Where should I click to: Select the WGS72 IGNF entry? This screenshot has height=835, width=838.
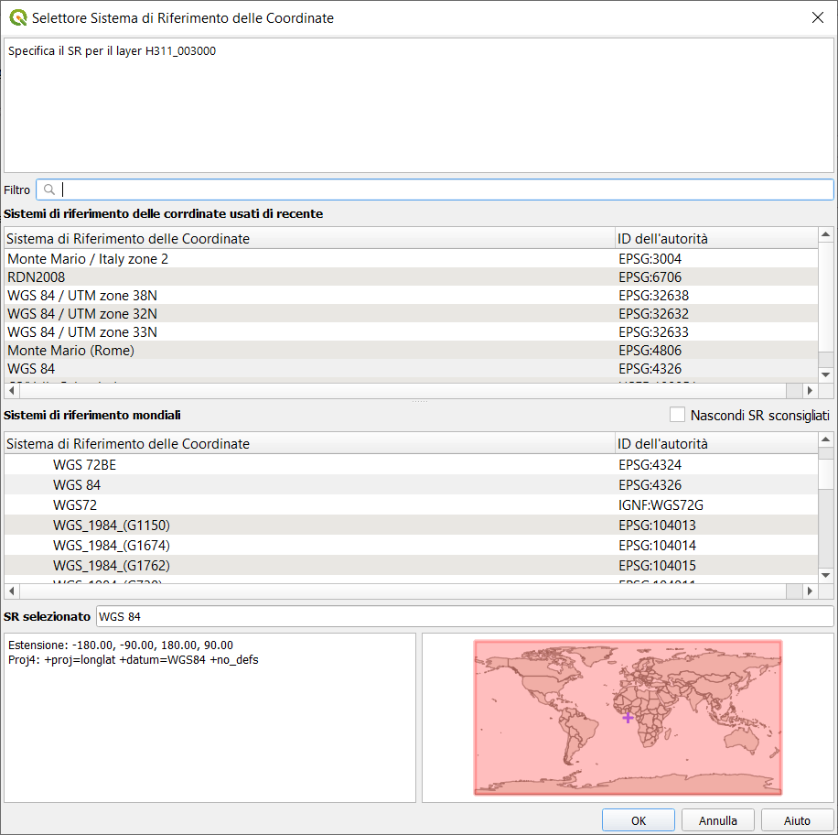click(75, 505)
